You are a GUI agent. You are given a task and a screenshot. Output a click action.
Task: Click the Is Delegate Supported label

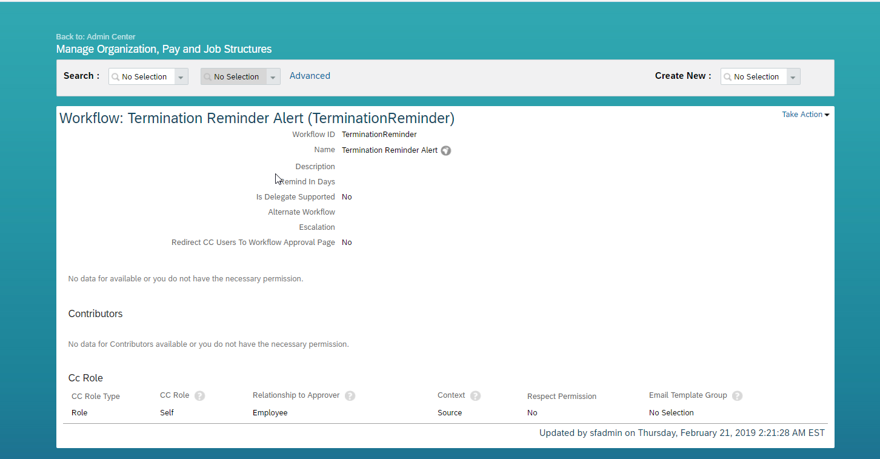point(296,197)
